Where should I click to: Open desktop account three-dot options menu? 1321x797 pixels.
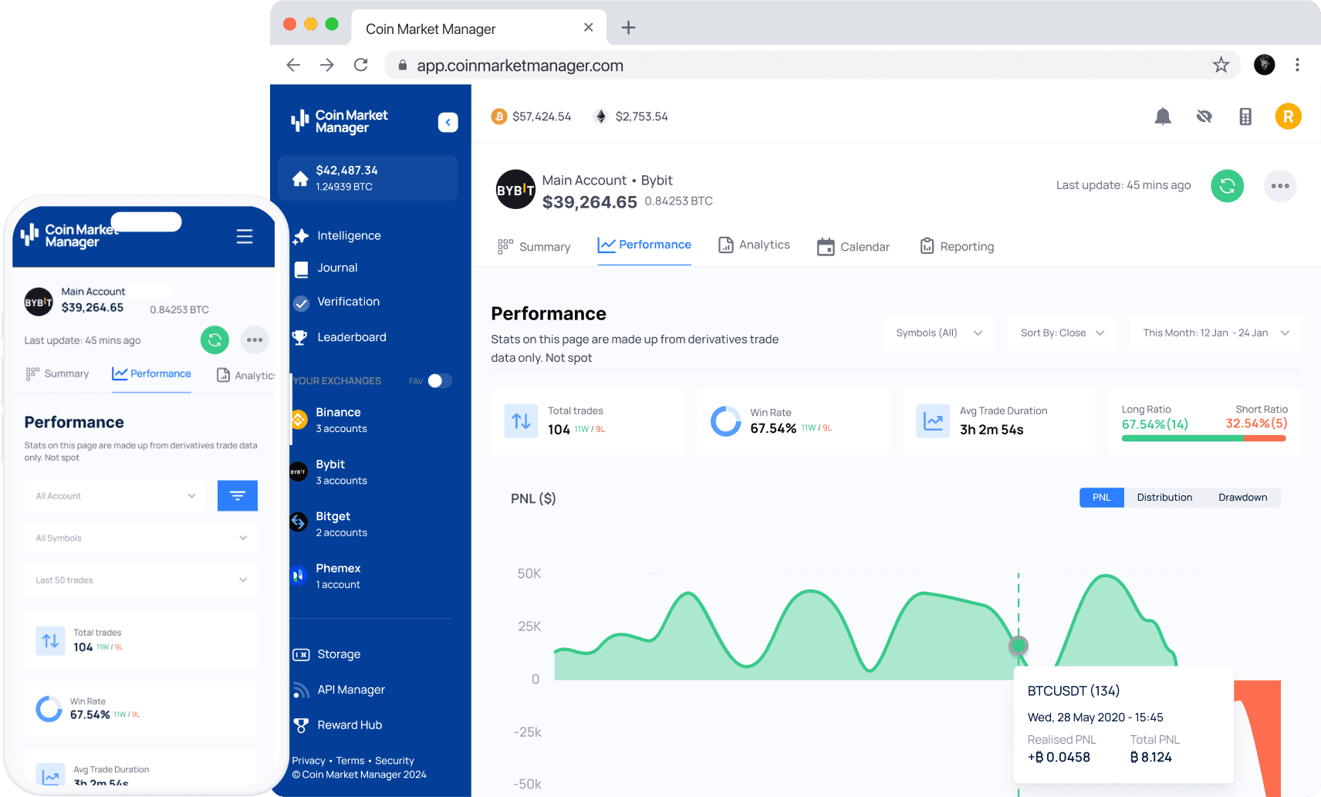point(1280,186)
